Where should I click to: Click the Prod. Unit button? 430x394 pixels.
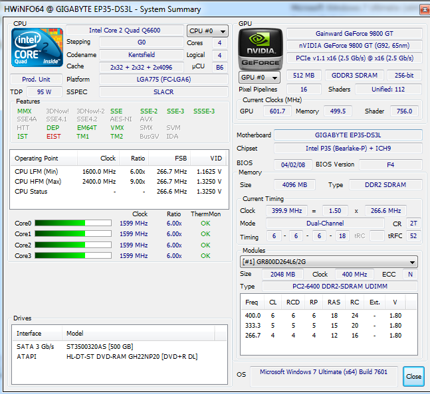click(36, 80)
